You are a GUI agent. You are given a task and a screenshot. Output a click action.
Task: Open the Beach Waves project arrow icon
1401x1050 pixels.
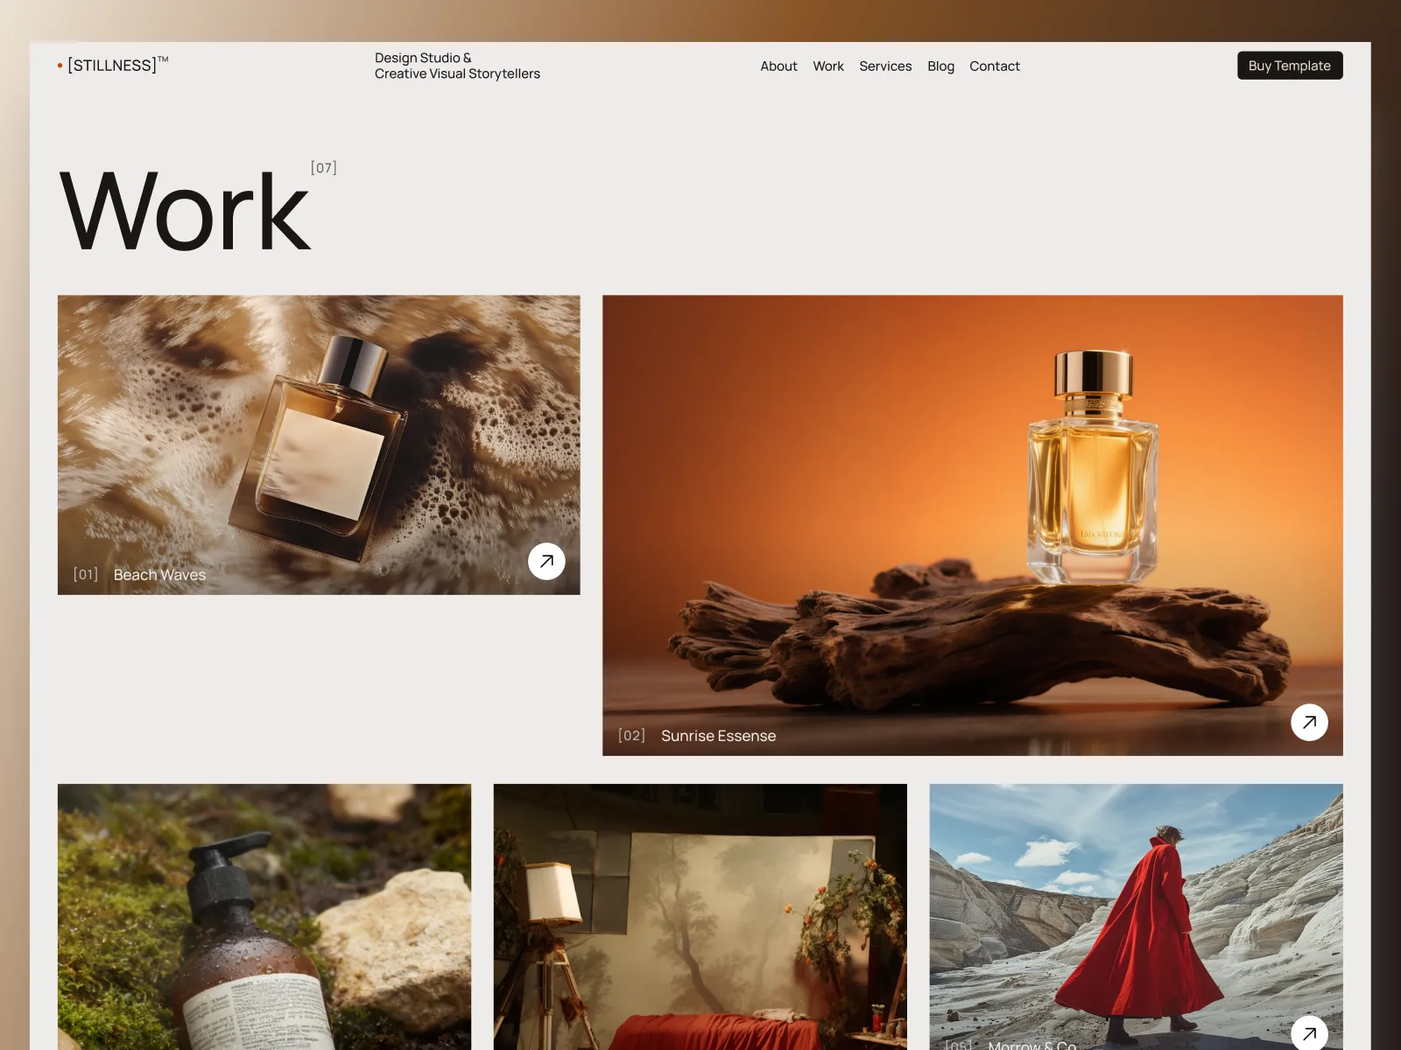(546, 561)
